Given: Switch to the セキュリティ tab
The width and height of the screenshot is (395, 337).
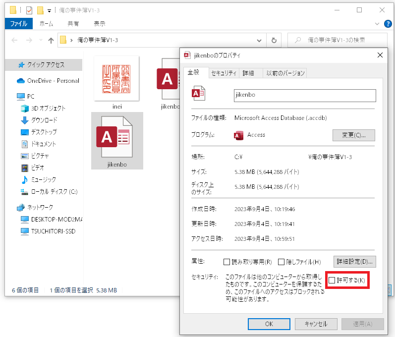Looking at the screenshot, I should point(224,73).
